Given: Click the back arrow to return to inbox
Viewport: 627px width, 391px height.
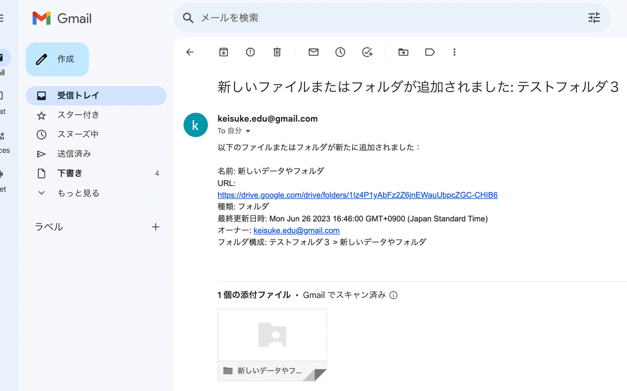Looking at the screenshot, I should pos(190,52).
